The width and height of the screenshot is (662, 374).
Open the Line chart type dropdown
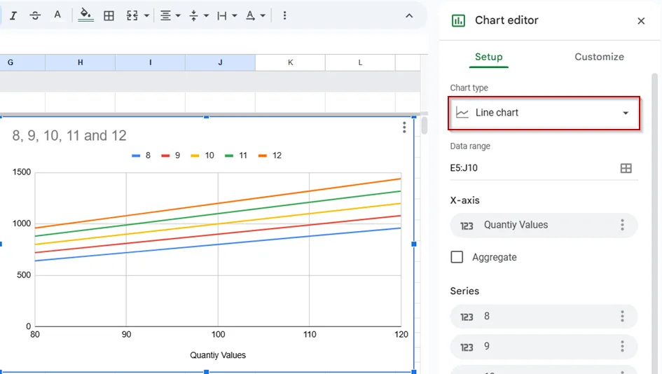(x=544, y=113)
